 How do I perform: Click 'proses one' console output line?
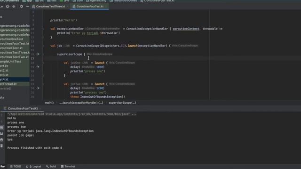(x=16, y=123)
